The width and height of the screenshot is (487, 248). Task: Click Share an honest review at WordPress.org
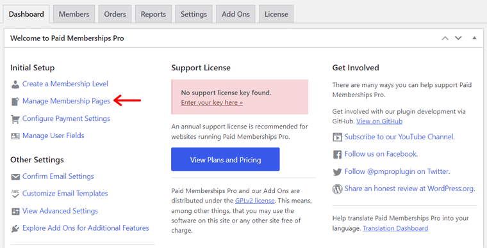410,189
